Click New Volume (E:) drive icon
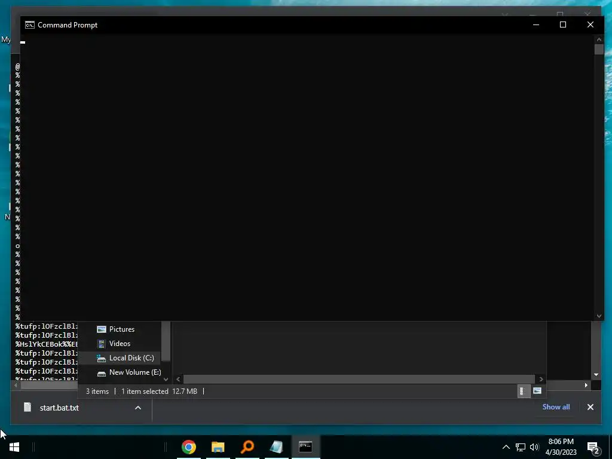The width and height of the screenshot is (612, 459). point(102,373)
